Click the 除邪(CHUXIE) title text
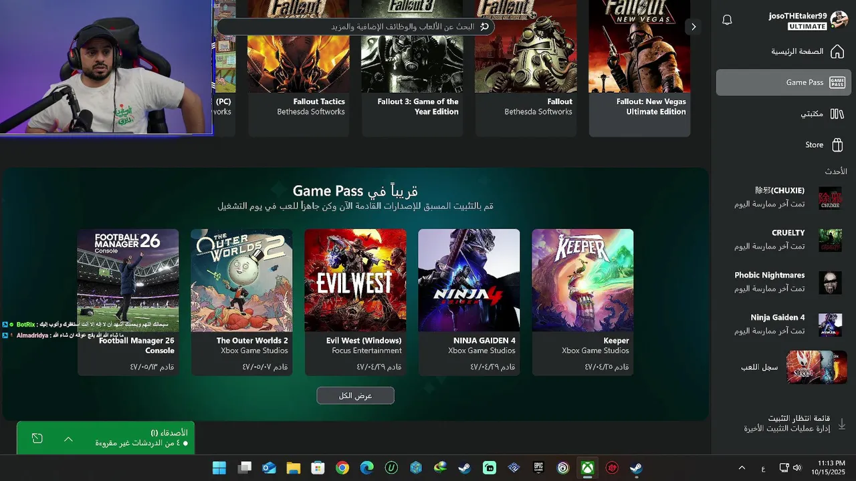This screenshot has height=481, width=856. (780, 190)
